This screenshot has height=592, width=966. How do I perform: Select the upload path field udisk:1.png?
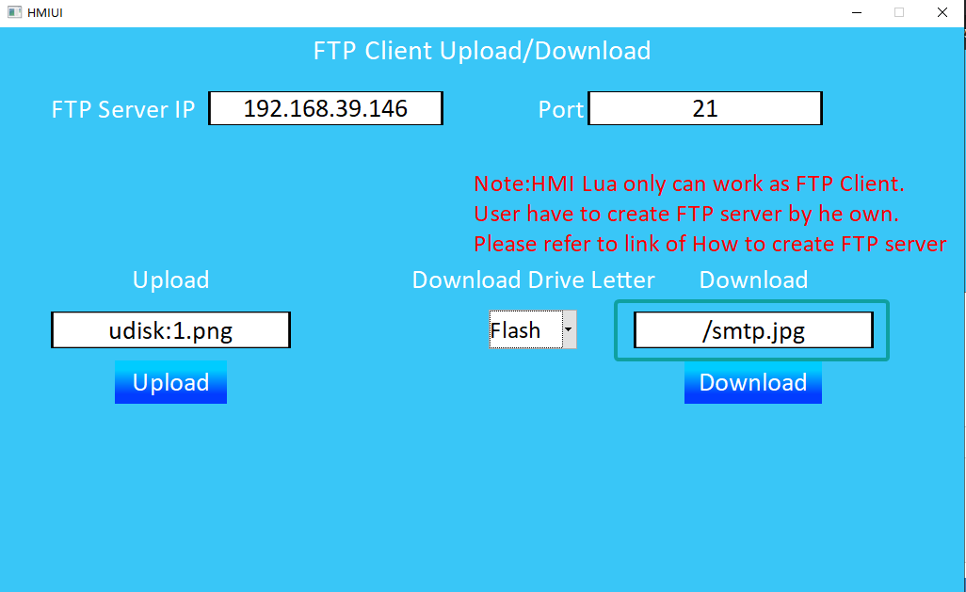pos(170,330)
